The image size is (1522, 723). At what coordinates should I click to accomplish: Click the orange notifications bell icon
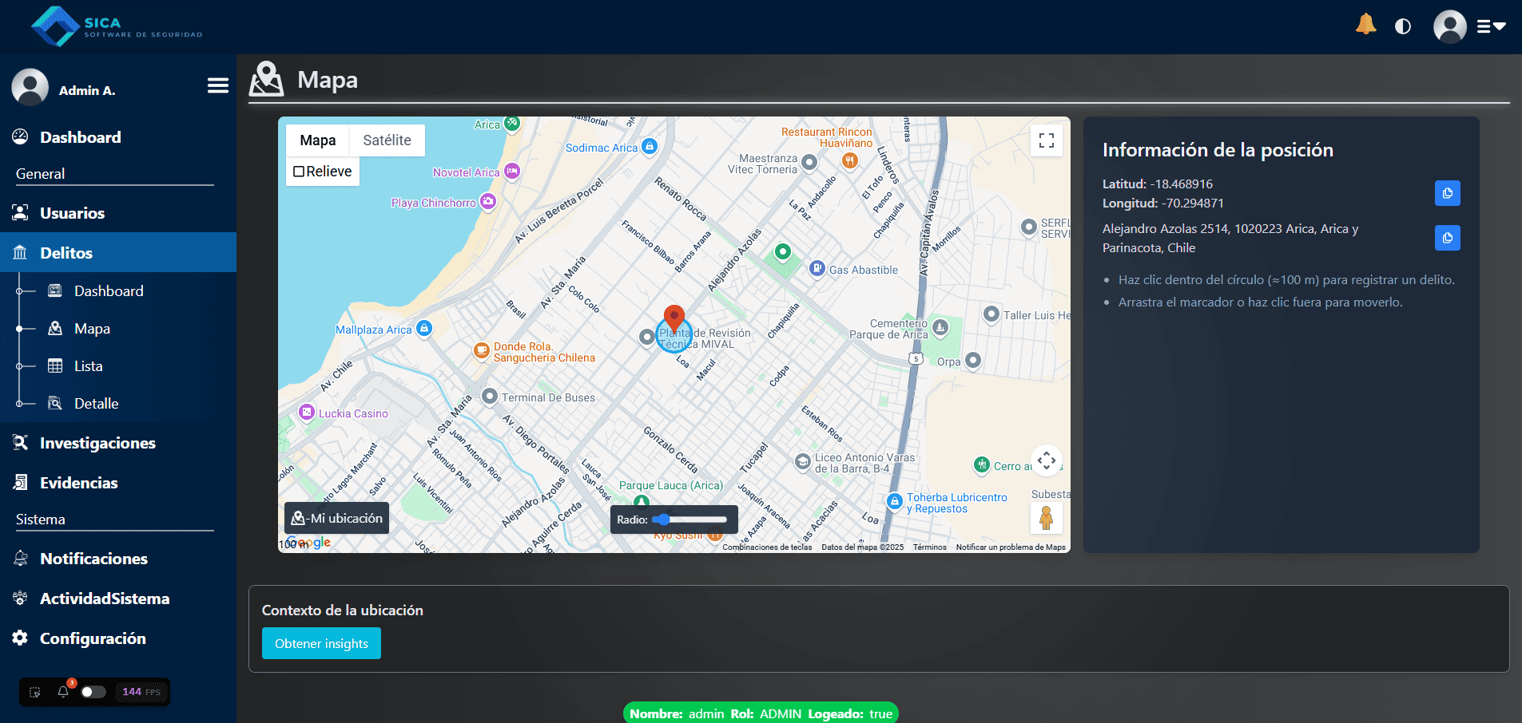(1365, 24)
